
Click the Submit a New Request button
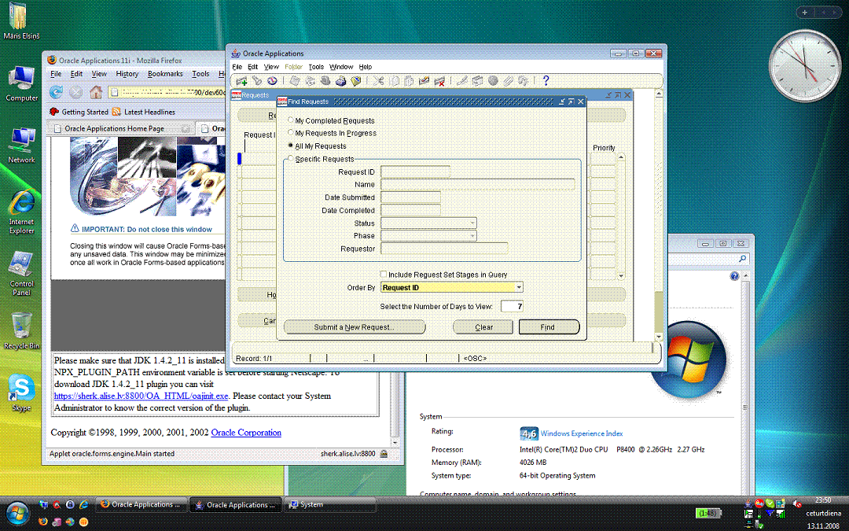pos(354,327)
